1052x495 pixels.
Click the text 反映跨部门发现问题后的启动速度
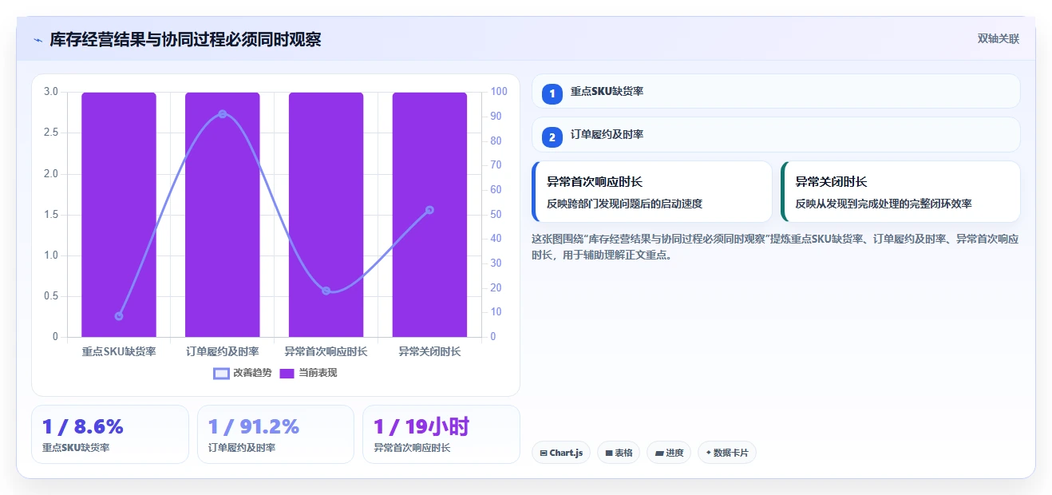624,204
